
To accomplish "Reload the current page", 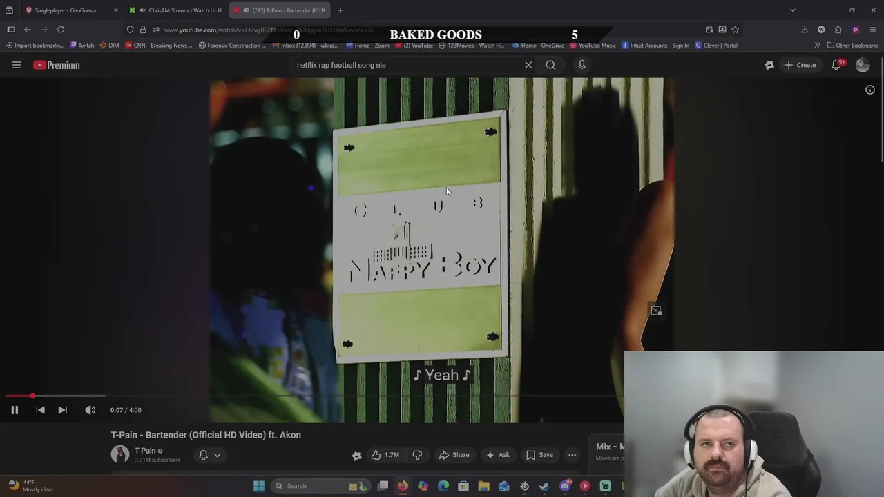I will [61, 30].
